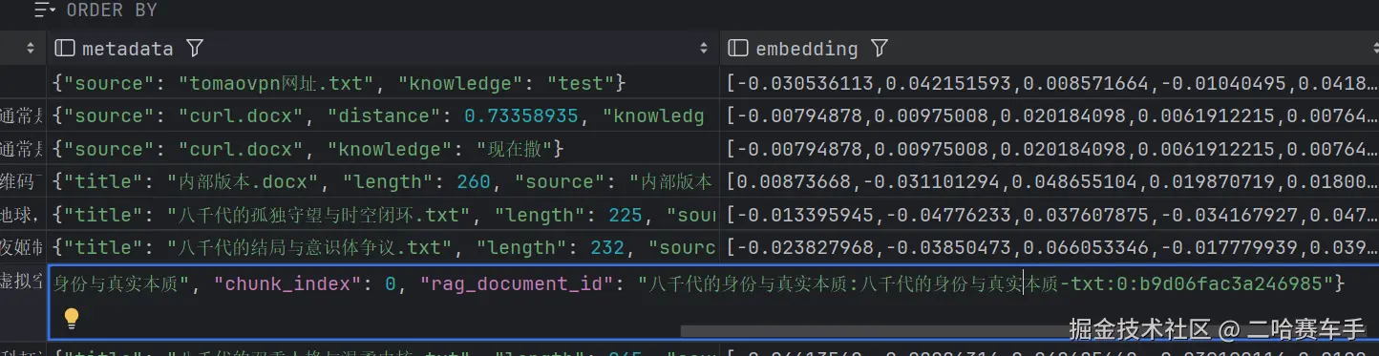This screenshot has width=1379, height=356.
Task: Select the 地球 cell in left column
Action: pyautogui.click(x=23, y=215)
